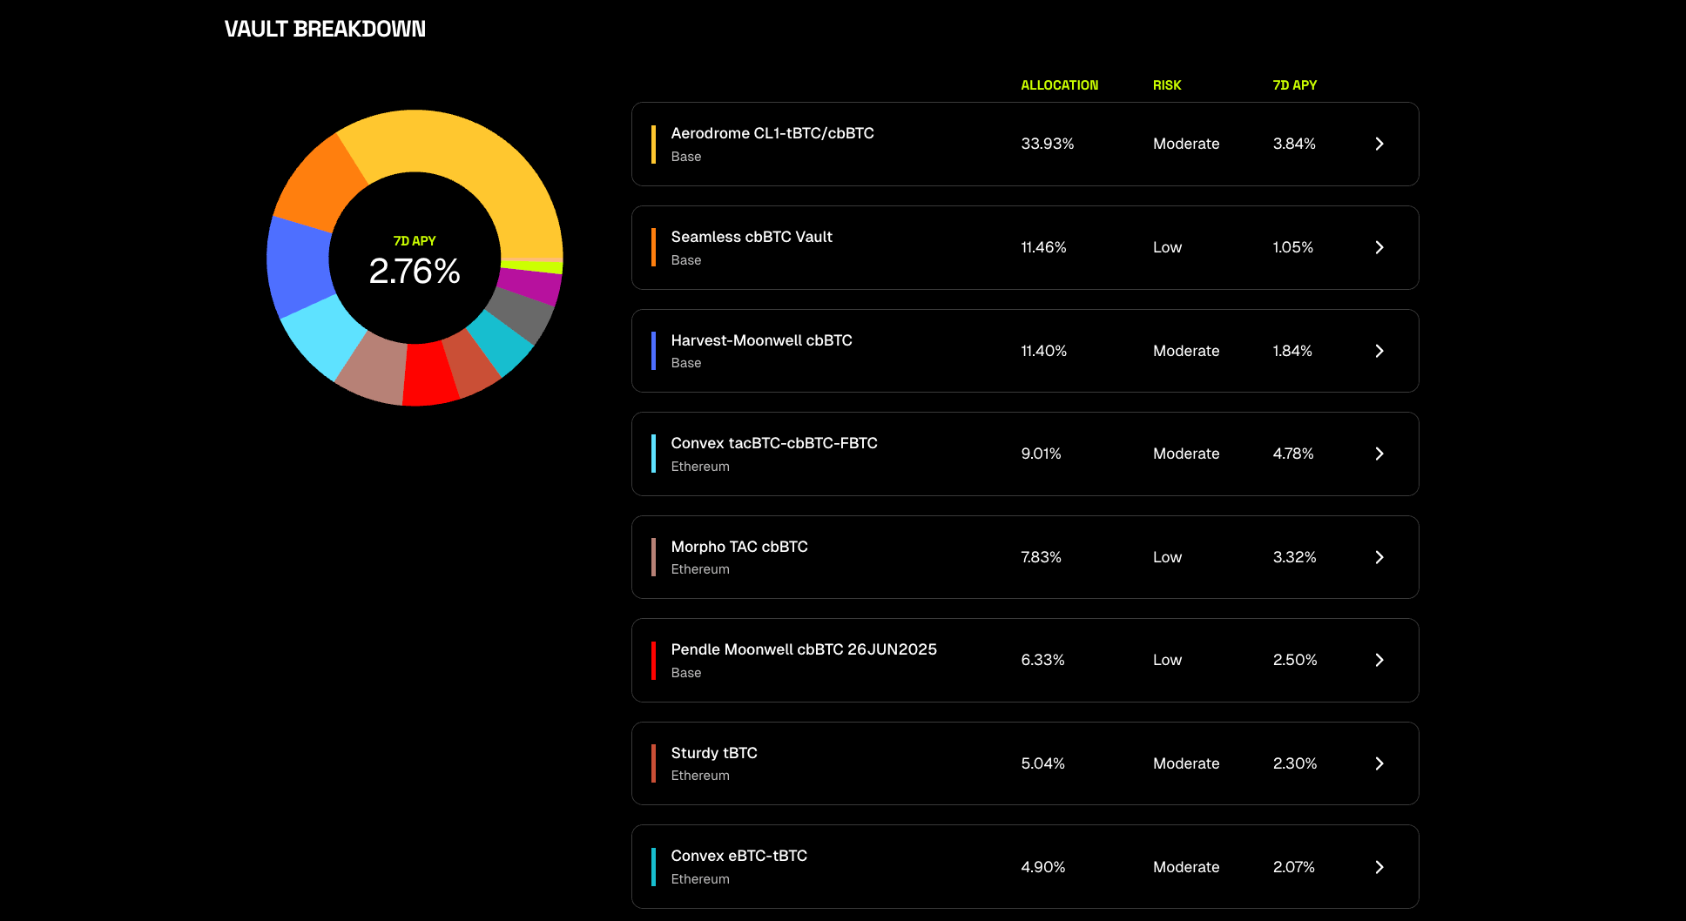Viewport: 1686px width, 921px height.
Task: Click the RISK column header
Action: (x=1166, y=85)
